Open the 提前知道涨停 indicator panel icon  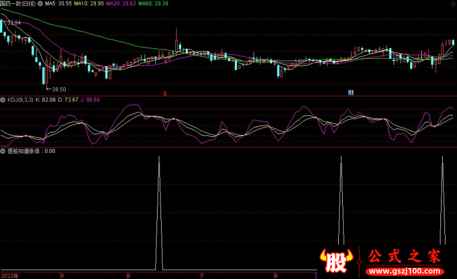(x=3, y=152)
